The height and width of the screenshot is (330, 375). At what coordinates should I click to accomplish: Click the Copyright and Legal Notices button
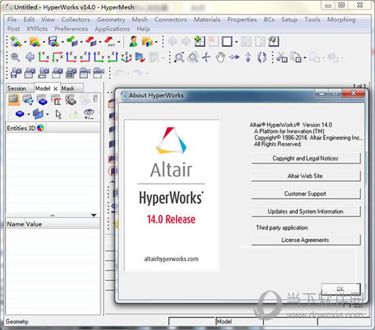(305, 158)
